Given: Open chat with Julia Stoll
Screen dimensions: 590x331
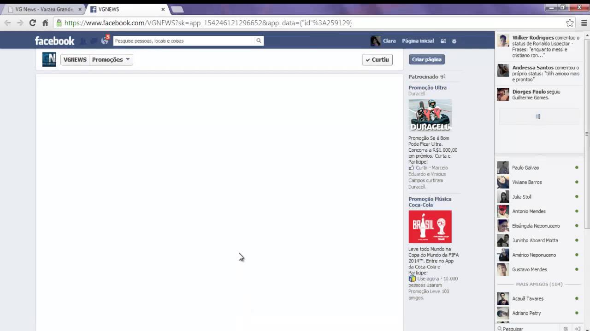Looking at the screenshot, I should [x=538, y=197].
